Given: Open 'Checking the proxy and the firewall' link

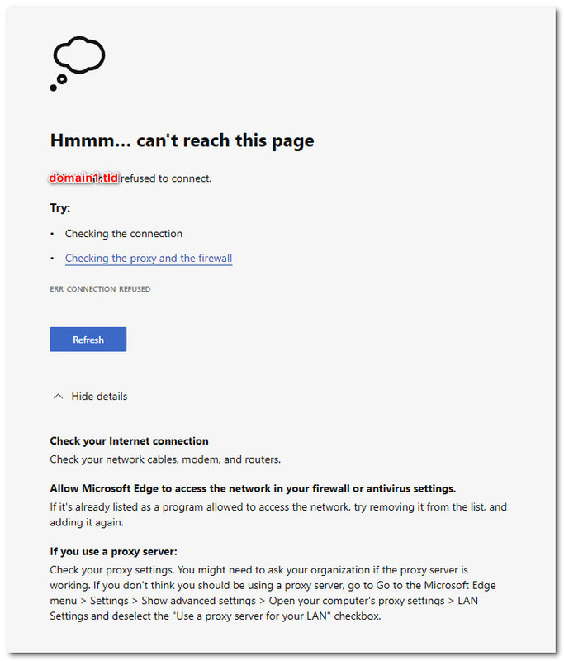Looking at the screenshot, I should (149, 258).
